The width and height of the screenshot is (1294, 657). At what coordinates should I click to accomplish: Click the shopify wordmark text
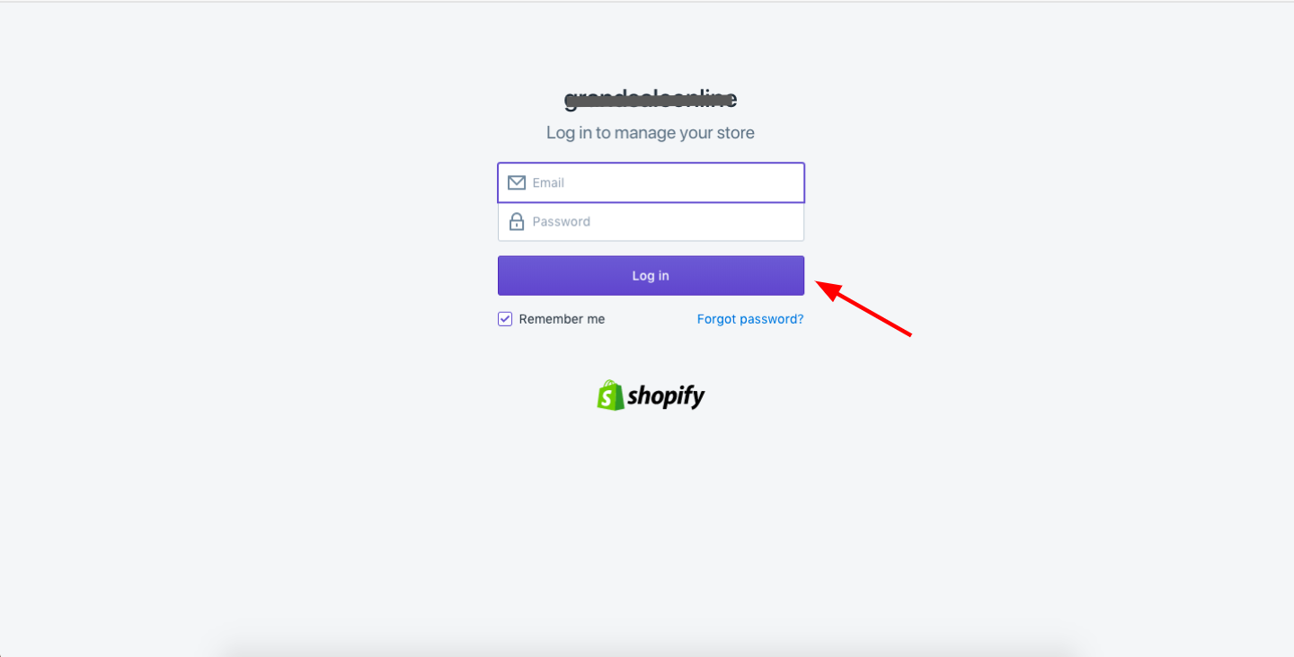coord(666,396)
